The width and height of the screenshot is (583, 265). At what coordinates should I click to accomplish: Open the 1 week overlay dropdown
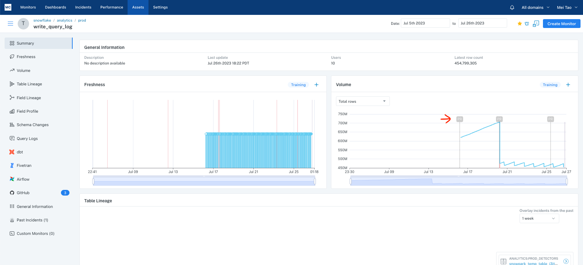(539, 219)
